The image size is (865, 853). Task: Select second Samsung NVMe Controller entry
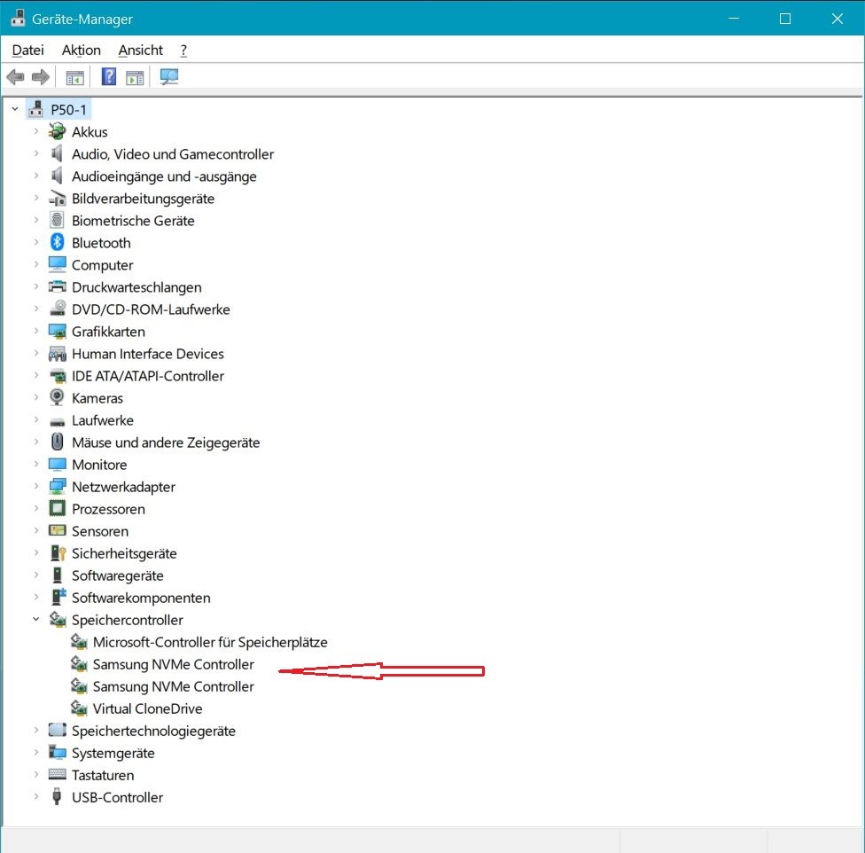point(173,686)
